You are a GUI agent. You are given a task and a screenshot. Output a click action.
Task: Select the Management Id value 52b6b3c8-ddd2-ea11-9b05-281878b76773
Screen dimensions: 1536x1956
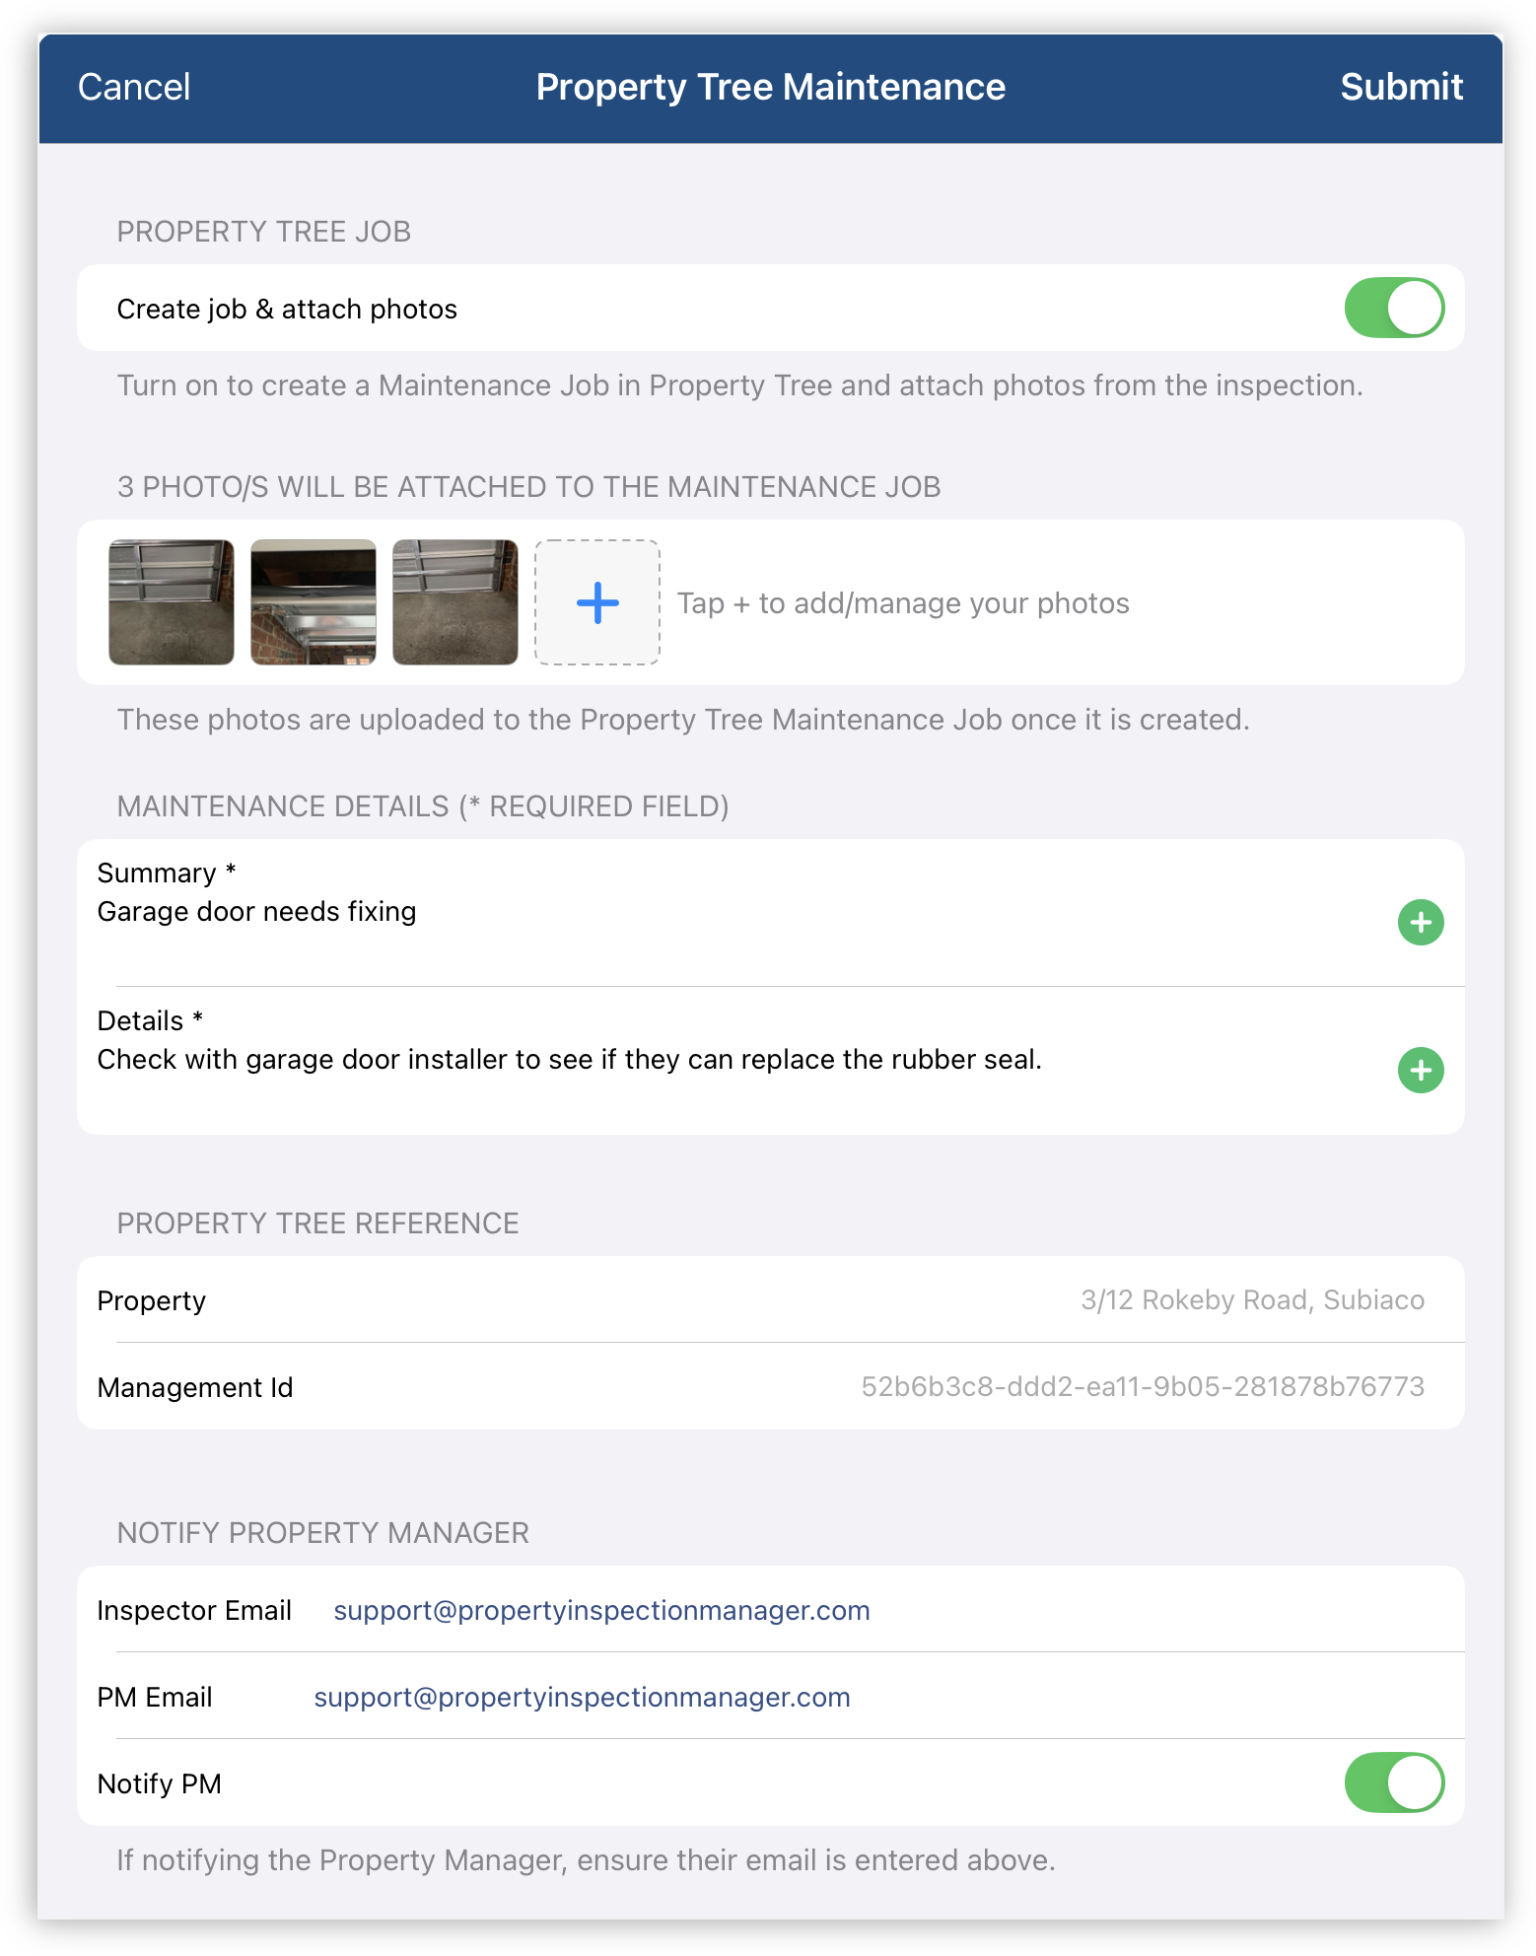(1143, 1387)
